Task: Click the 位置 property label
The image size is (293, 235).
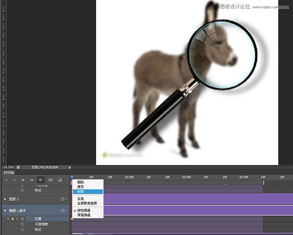Action: click(x=38, y=219)
